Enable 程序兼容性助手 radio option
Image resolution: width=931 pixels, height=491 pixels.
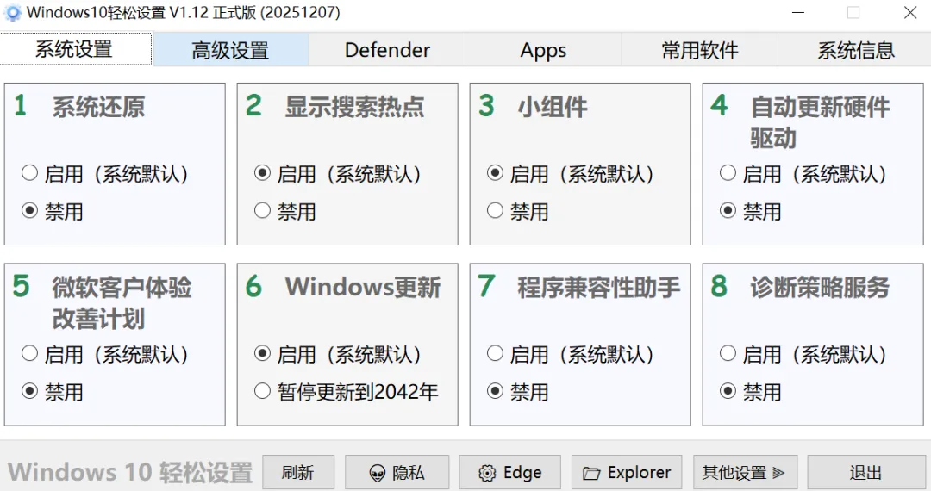click(x=496, y=354)
